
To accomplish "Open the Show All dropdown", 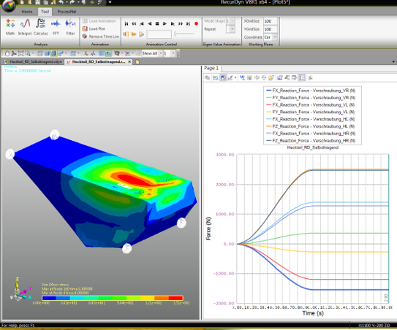I will tap(161, 53).
